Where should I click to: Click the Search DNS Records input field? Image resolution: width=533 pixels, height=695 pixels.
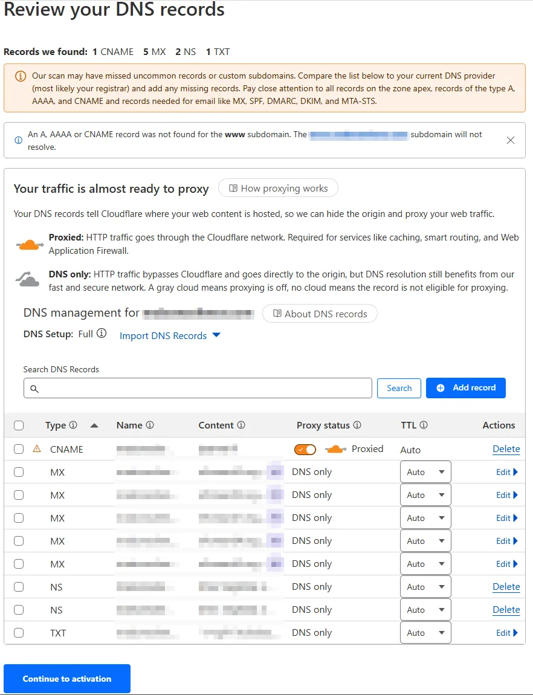(198, 388)
